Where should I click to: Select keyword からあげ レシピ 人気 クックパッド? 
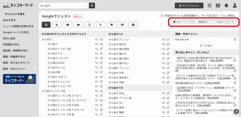click(67, 100)
